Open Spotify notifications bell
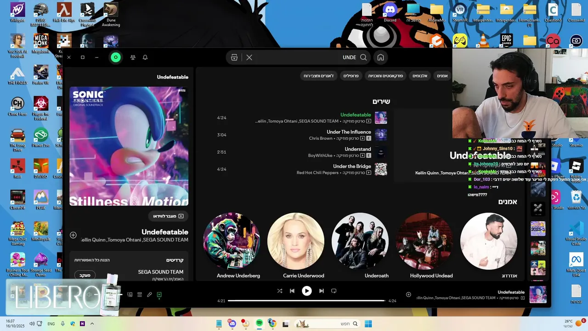Screen dimensions: 588x331 coord(145,57)
